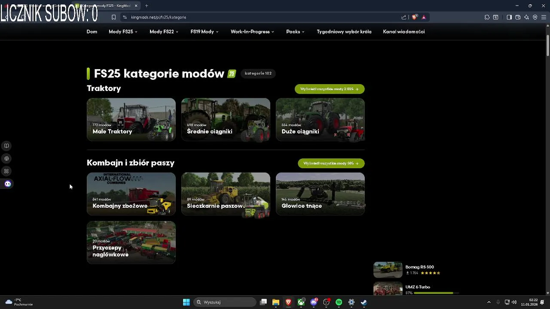
Task: Close the Kategorie mody FS25 tab
Action: click(136, 6)
